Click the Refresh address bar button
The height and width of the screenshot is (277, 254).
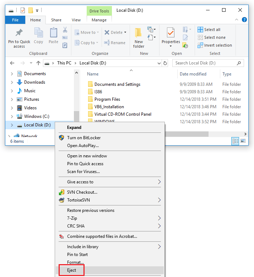pyautogui.click(x=165, y=63)
